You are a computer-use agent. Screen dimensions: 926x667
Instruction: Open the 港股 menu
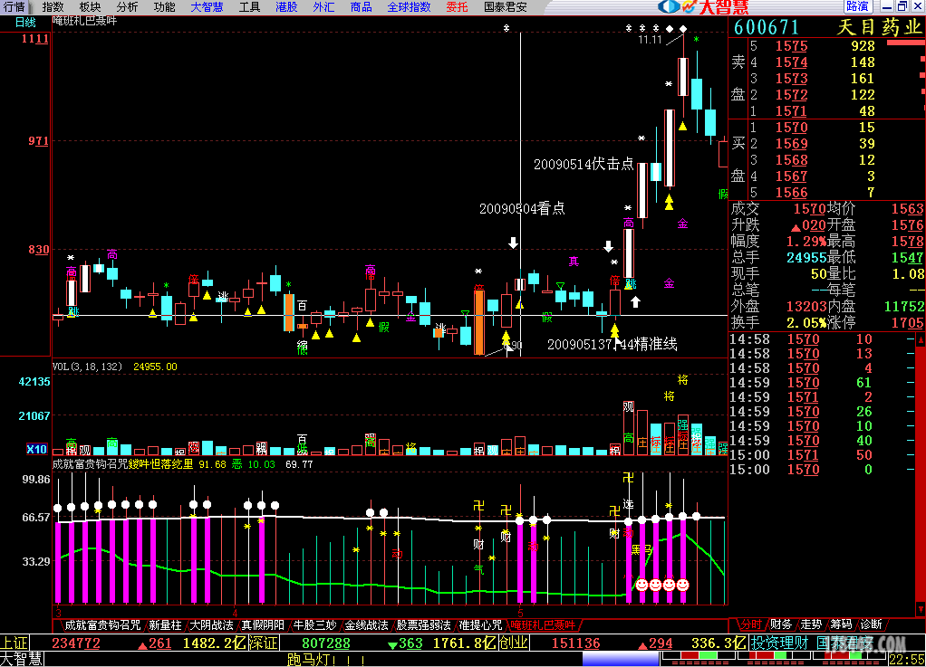tap(286, 7)
